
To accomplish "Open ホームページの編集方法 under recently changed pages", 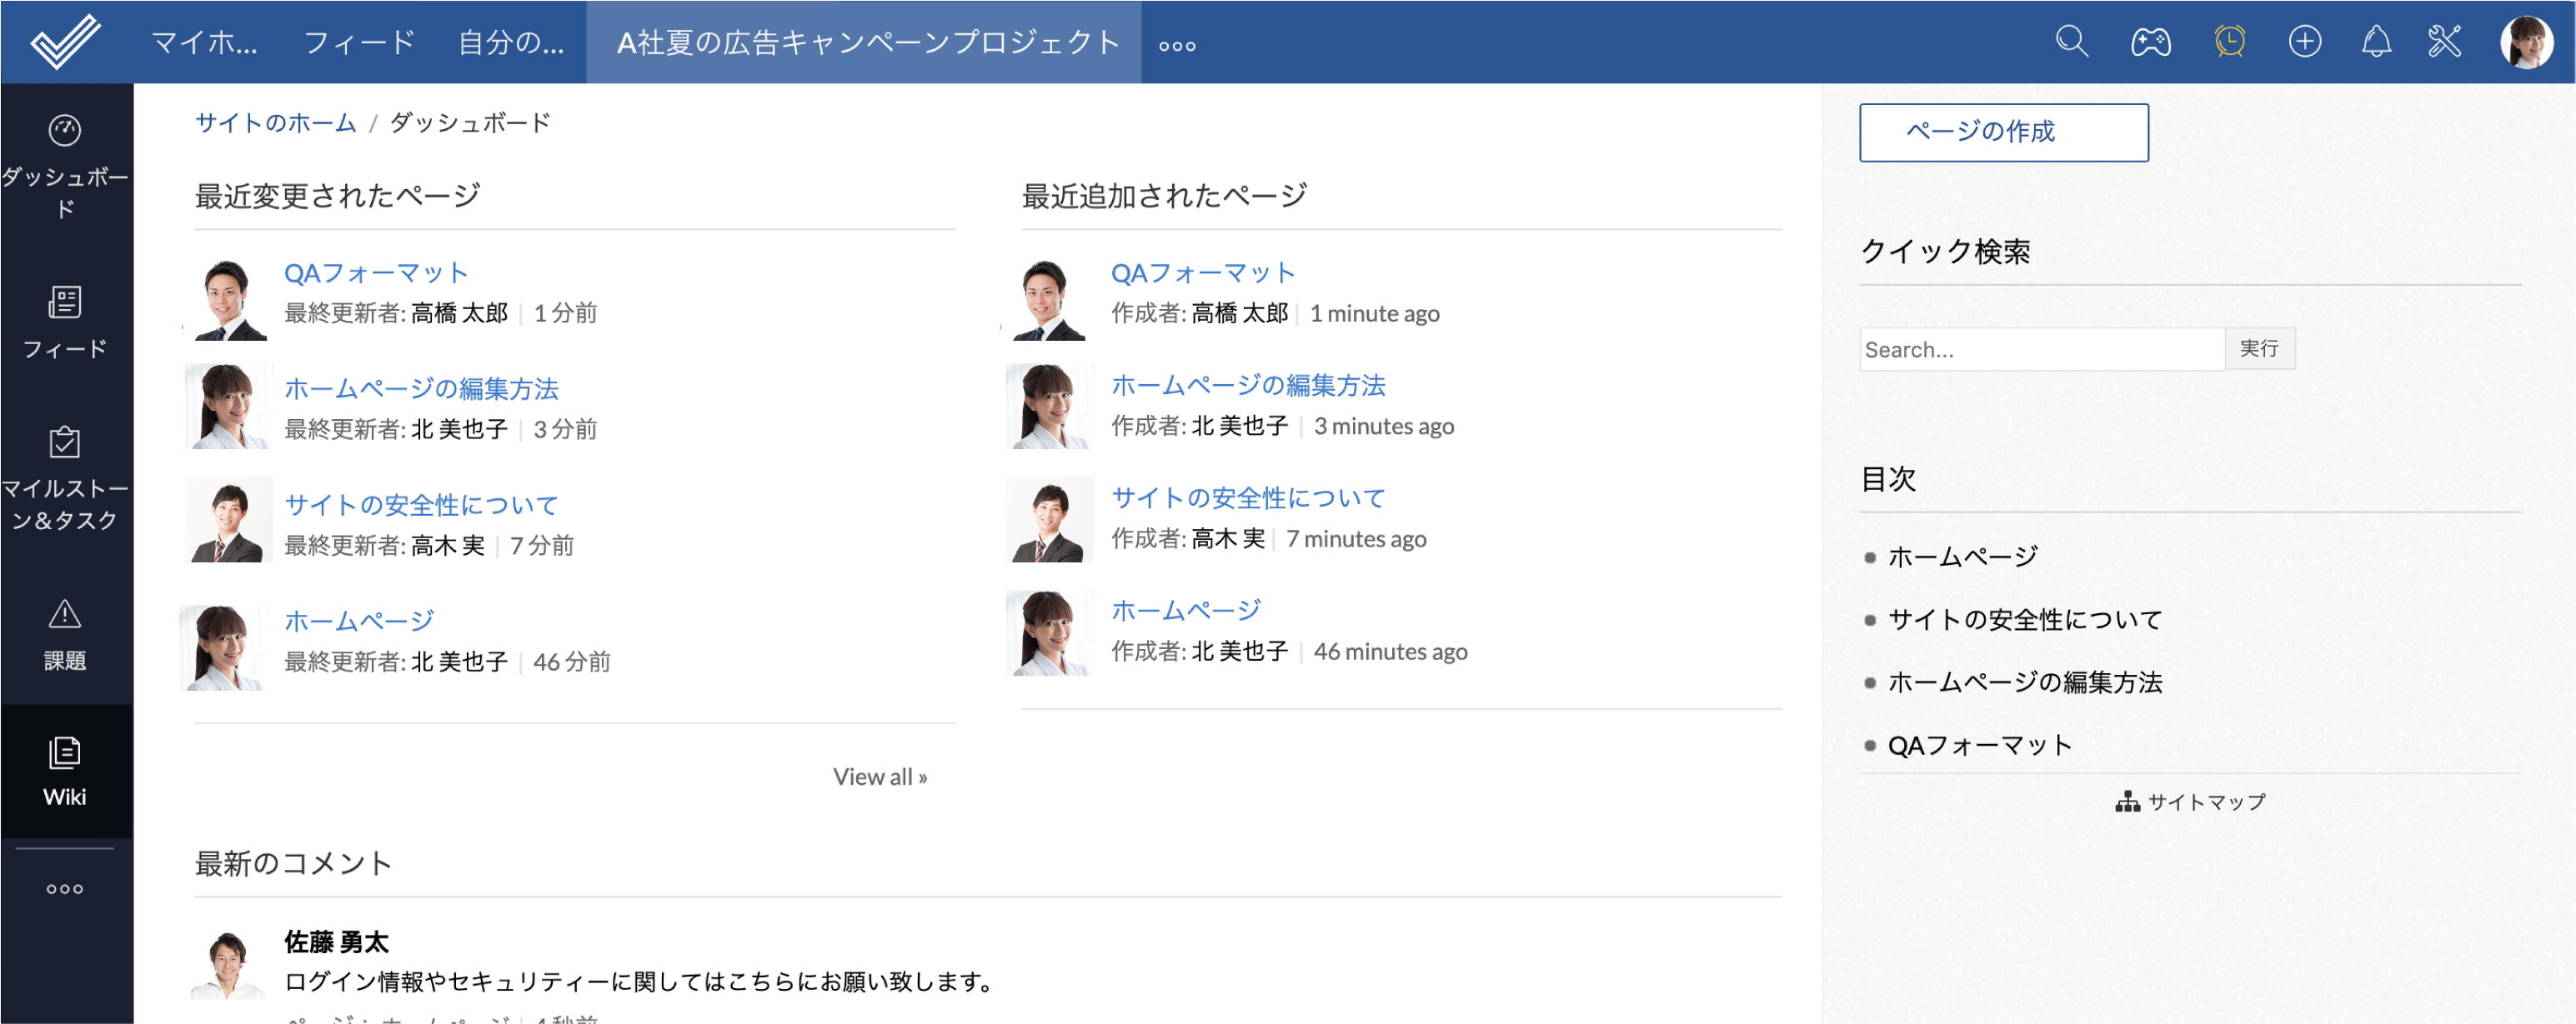I will [x=421, y=387].
